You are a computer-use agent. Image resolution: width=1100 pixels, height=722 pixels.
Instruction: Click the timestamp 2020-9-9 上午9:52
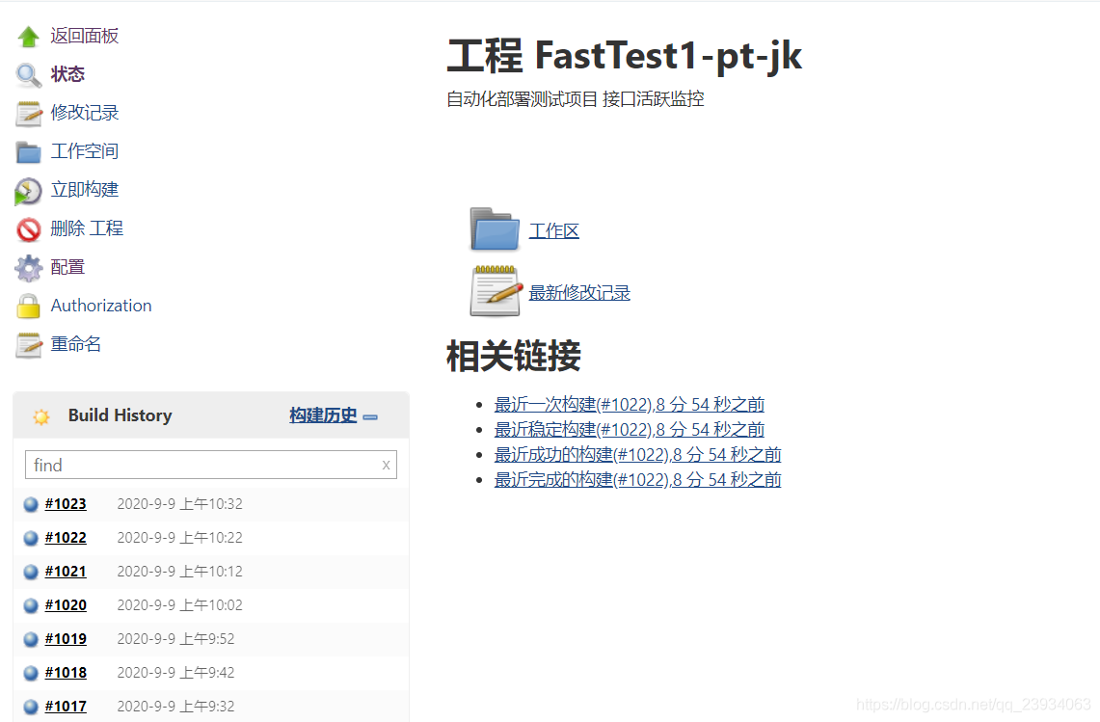pos(175,638)
